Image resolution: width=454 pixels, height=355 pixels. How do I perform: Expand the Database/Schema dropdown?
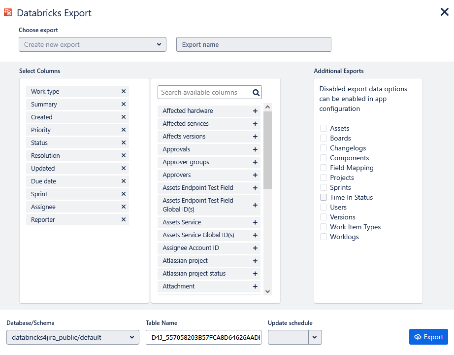[x=73, y=337]
